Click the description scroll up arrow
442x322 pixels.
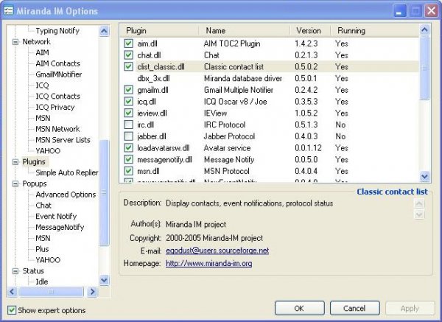pyautogui.click(x=419, y=203)
